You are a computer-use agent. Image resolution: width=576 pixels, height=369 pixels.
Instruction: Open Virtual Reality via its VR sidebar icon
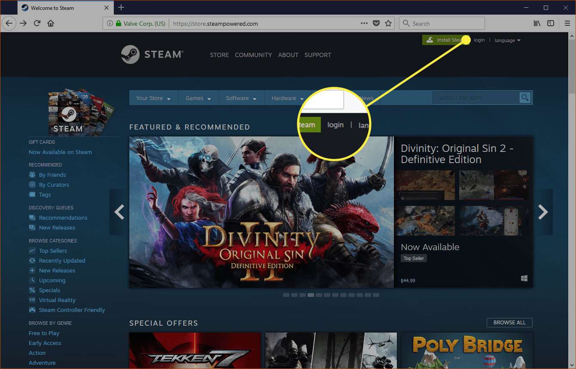(33, 300)
